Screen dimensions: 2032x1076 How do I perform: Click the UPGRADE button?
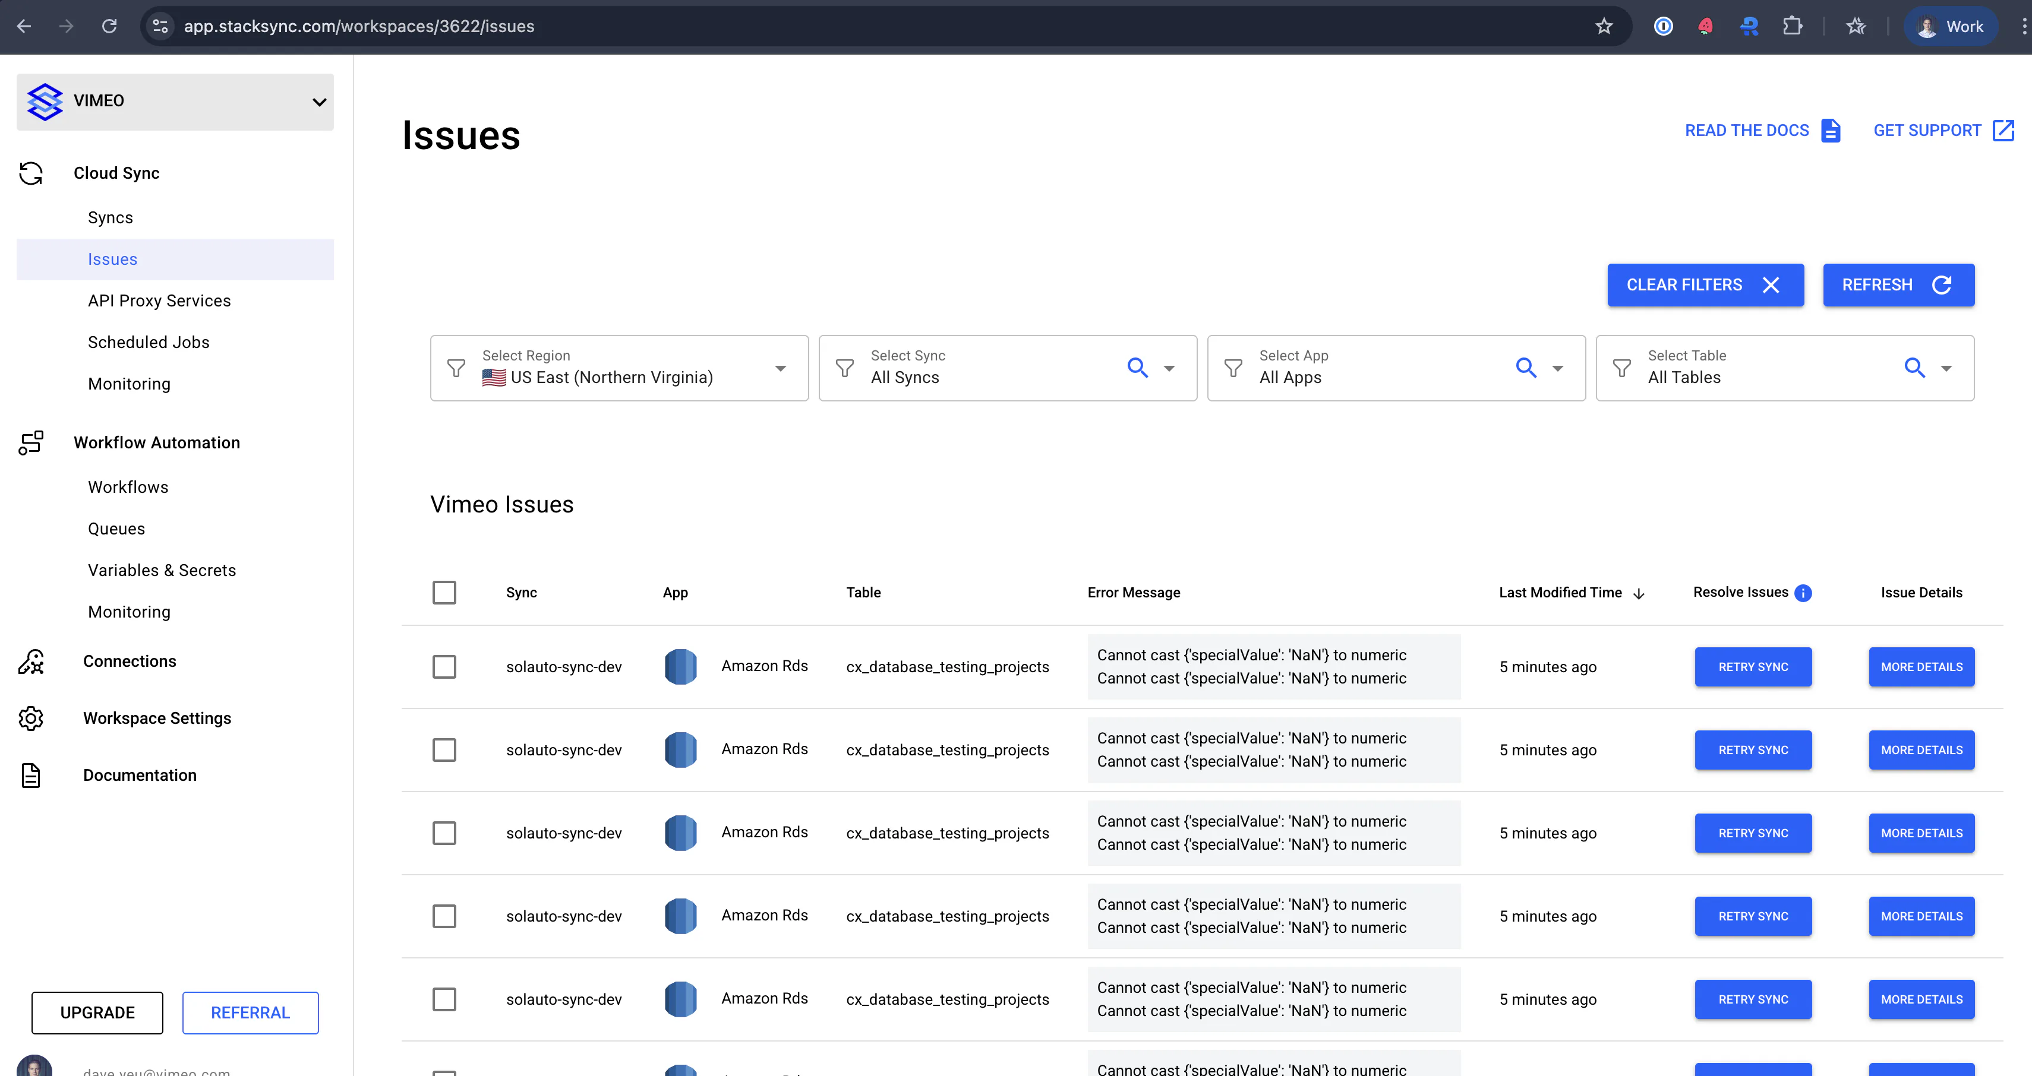[98, 1013]
